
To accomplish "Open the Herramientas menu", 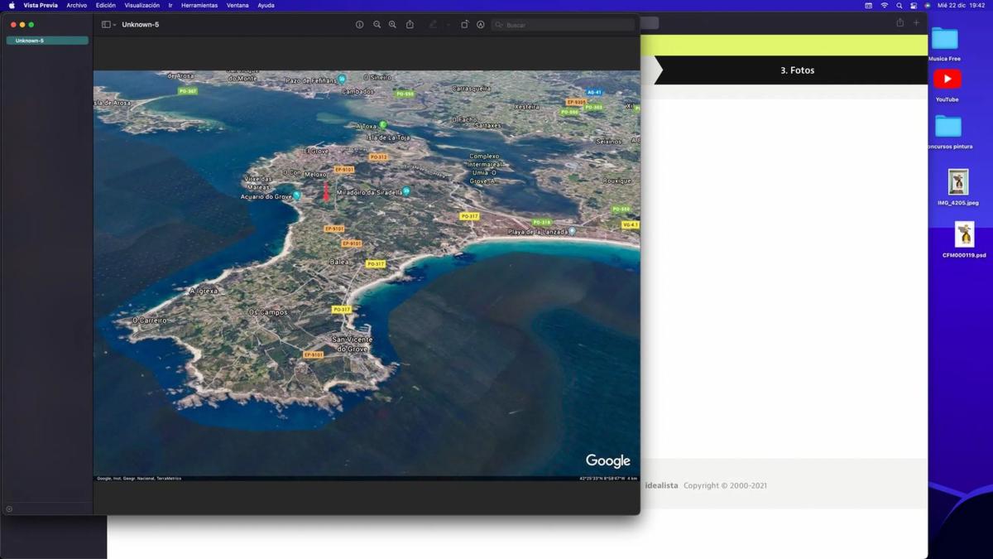I will click(x=199, y=5).
